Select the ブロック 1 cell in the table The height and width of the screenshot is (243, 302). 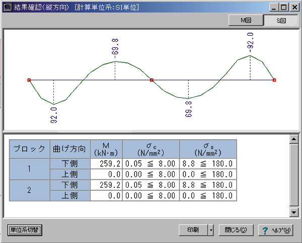[x=30, y=169]
